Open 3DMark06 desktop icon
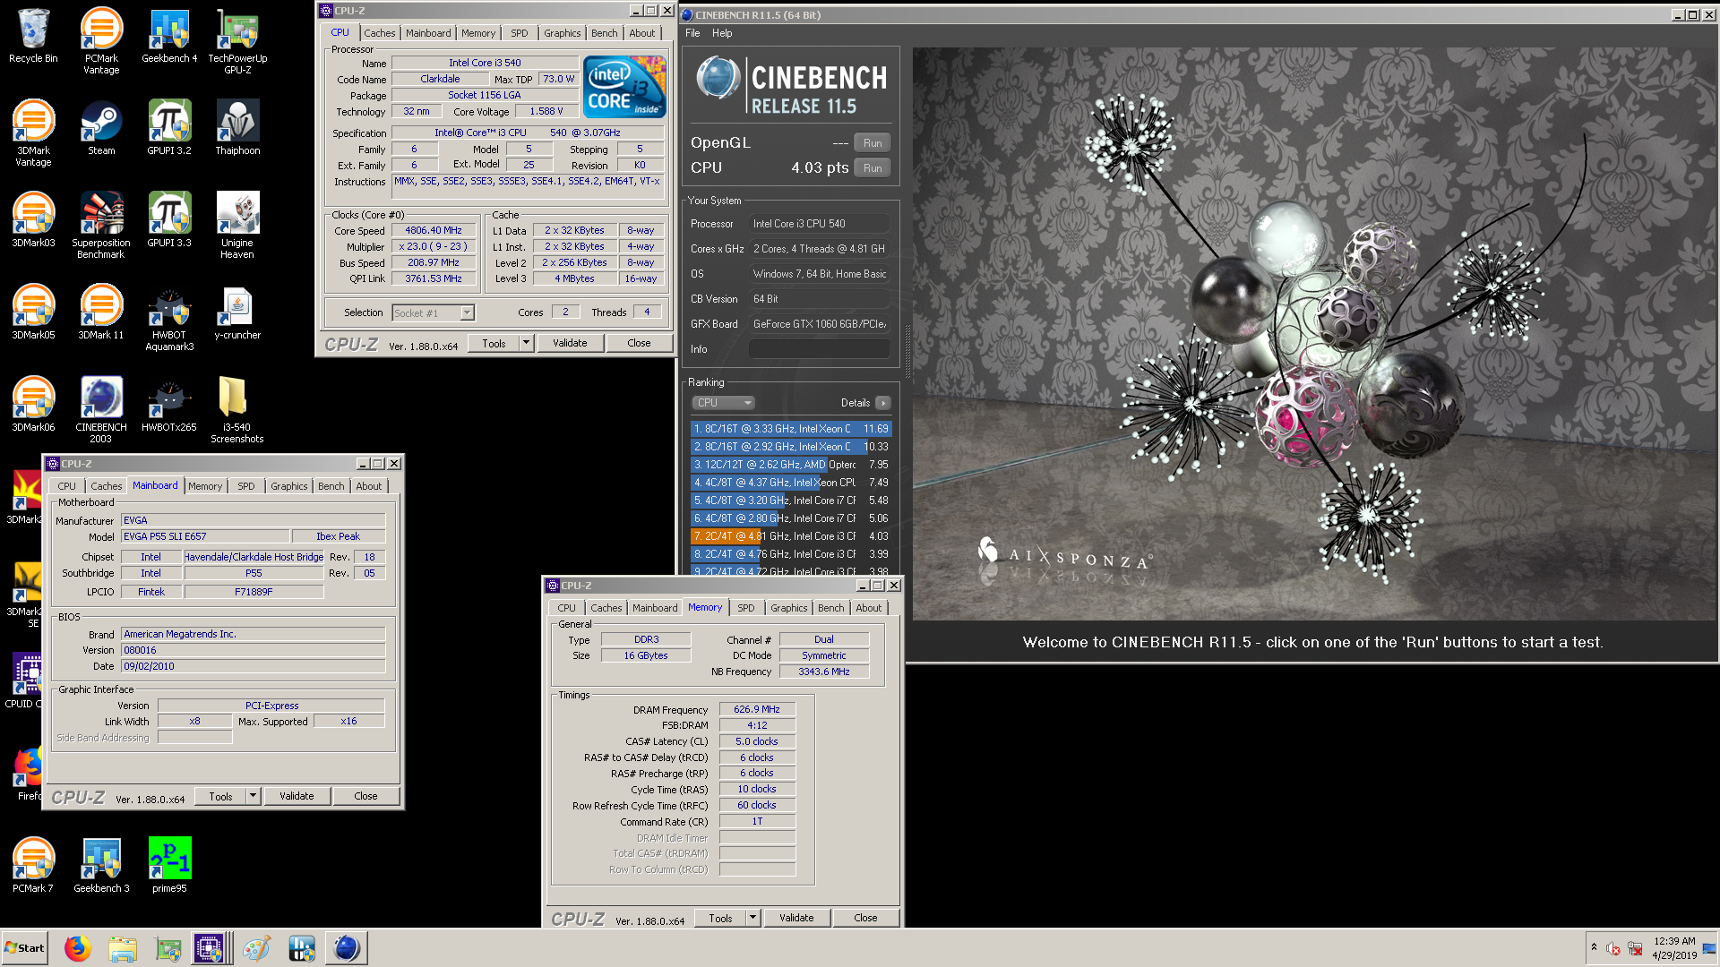Screen dimensions: 1720x967 [x=33, y=405]
